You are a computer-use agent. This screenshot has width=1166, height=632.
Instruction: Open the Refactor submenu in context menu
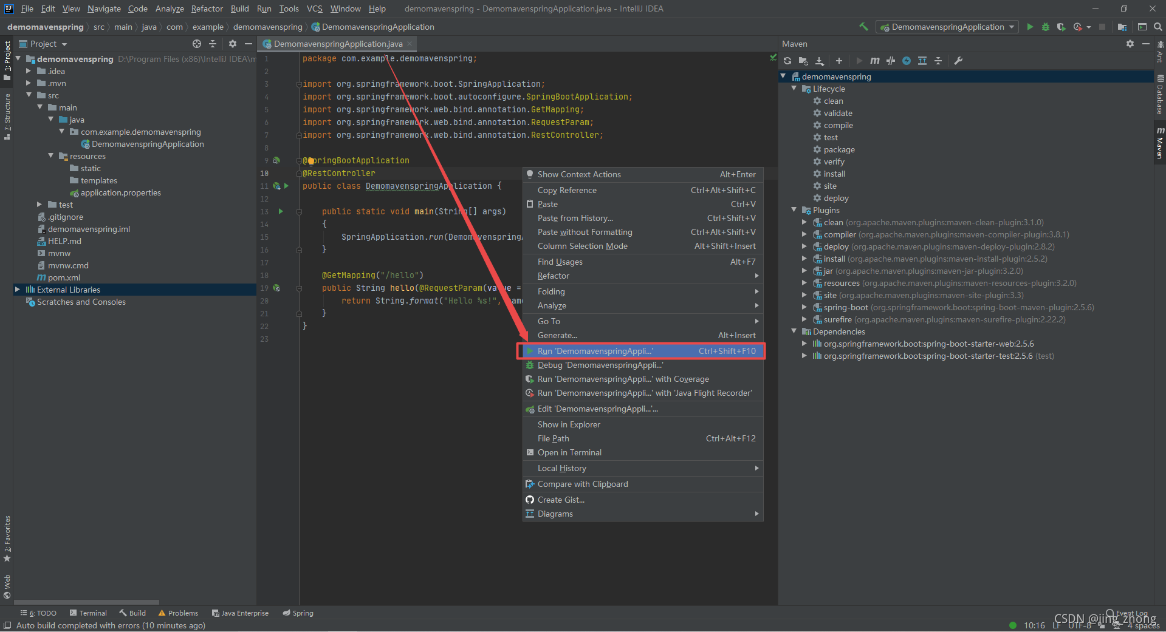click(x=643, y=276)
